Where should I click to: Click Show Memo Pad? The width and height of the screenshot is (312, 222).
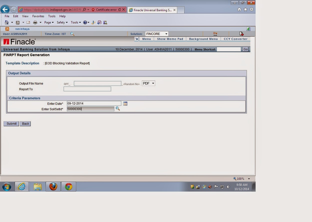click(x=170, y=39)
